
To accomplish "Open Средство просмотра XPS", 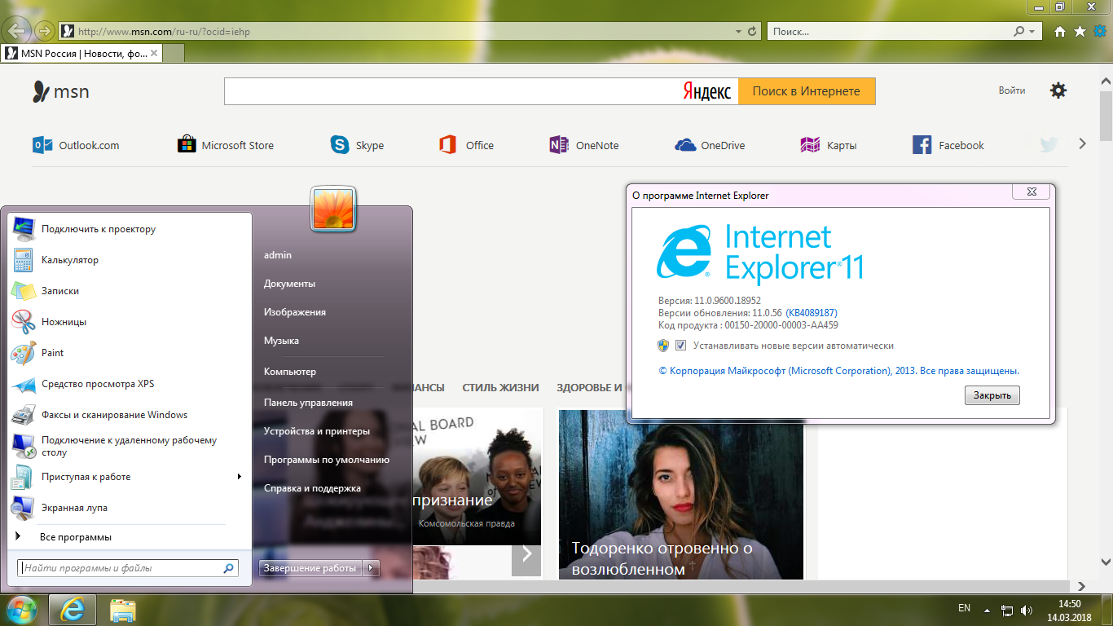I will tap(130, 384).
